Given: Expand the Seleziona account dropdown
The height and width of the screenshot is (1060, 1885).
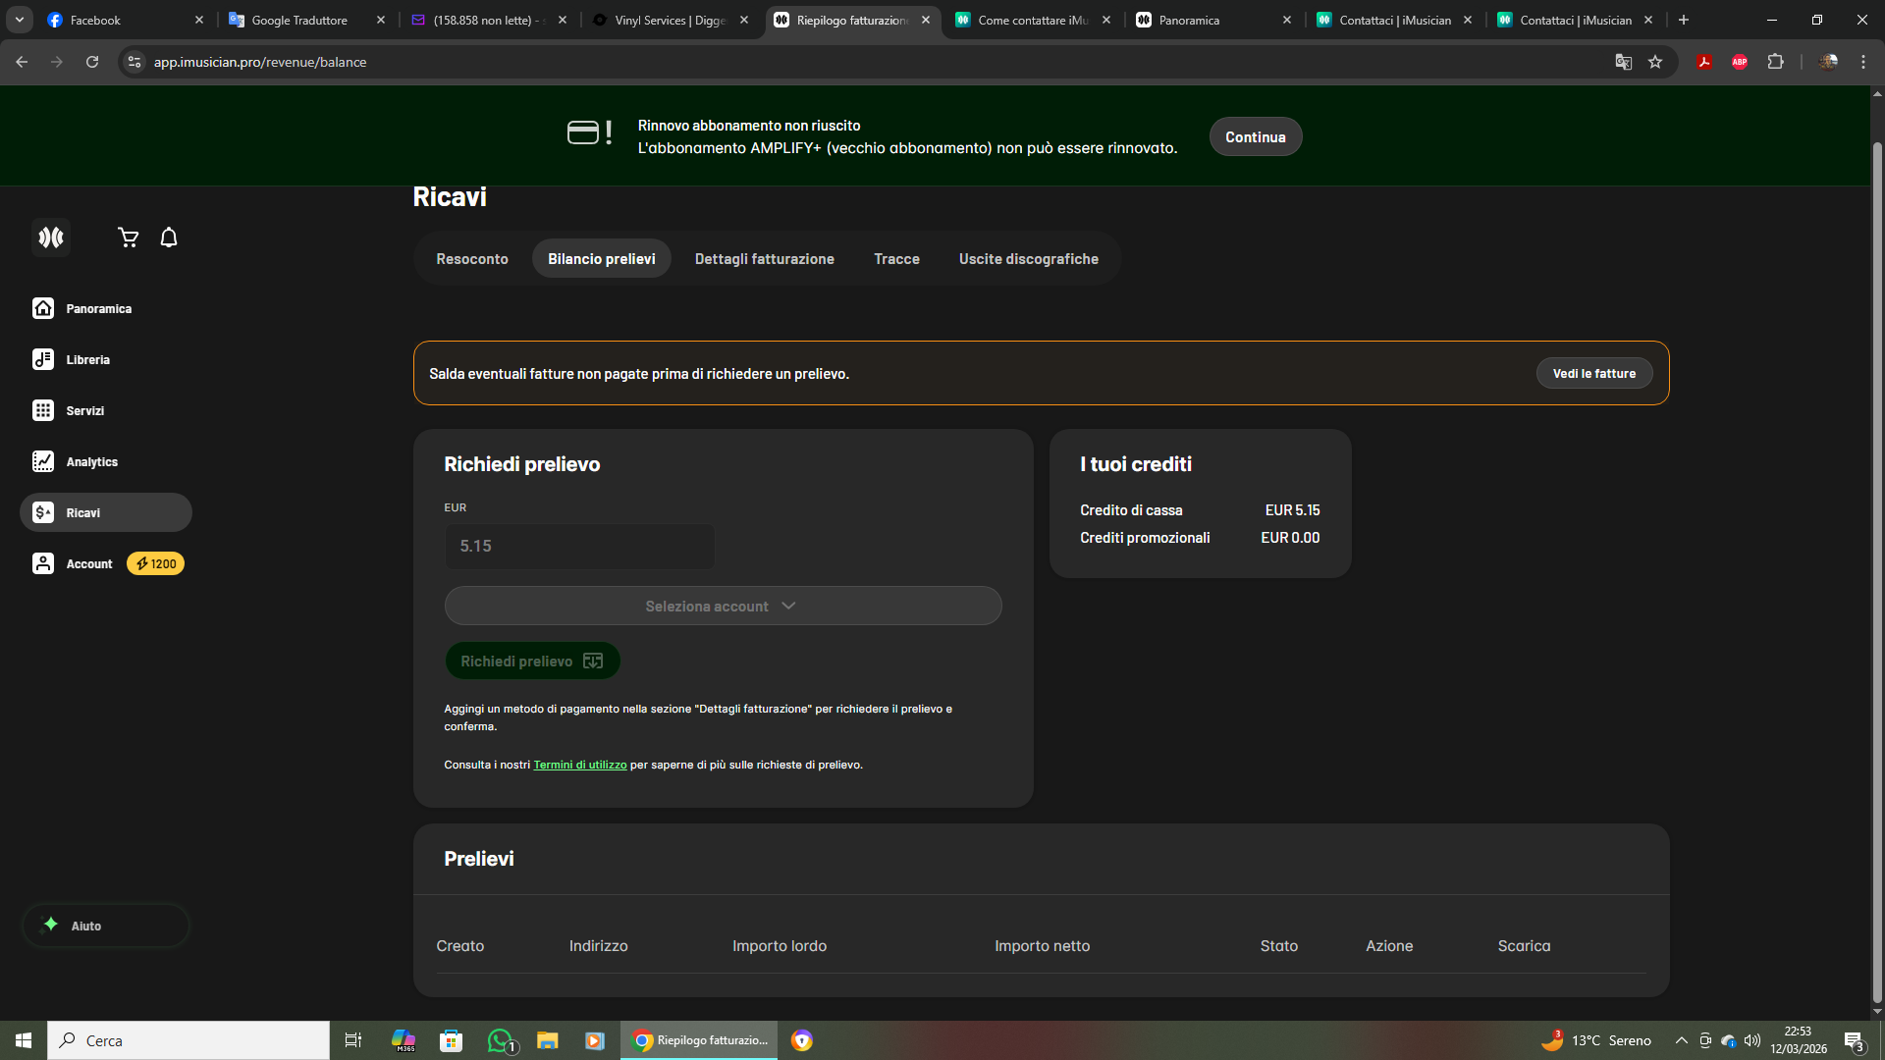Looking at the screenshot, I should 723,606.
